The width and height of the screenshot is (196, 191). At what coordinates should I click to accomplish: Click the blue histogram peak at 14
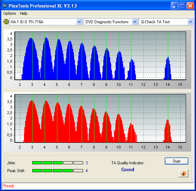[168, 68]
